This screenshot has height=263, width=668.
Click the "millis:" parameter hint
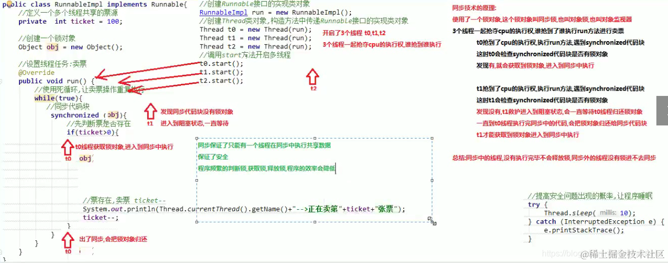[x=608, y=213]
